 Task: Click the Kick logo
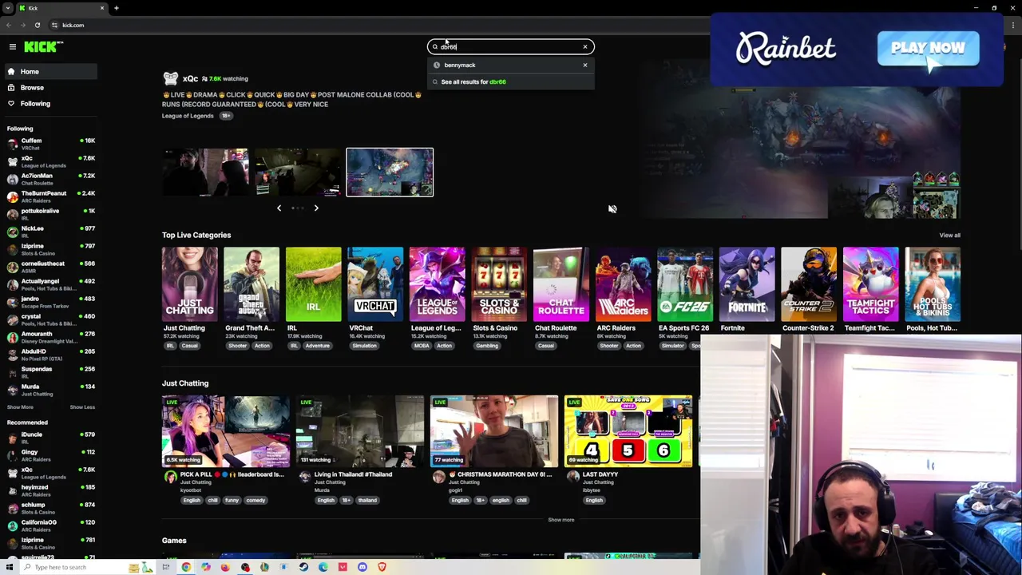point(43,47)
